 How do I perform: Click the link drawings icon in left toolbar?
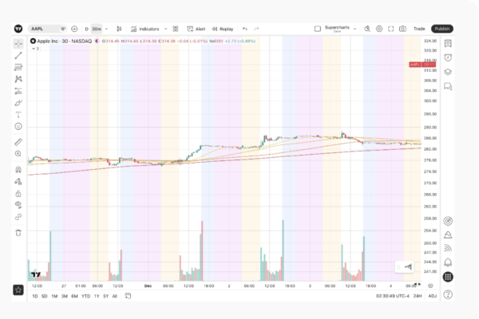pyautogui.click(x=18, y=217)
